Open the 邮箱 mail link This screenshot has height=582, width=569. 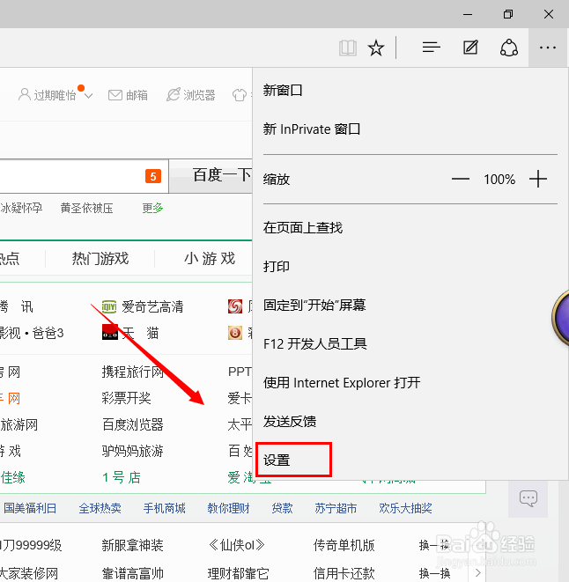pos(128,95)
